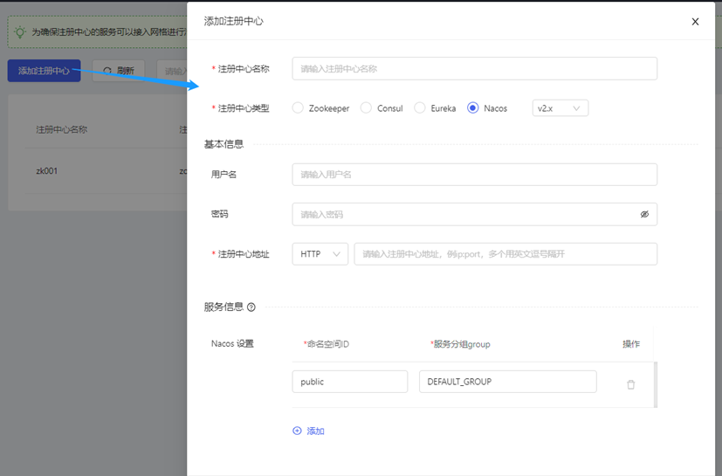
Task: Click the Nacos settings table scrollbar
Action: (x=656, y=384)
